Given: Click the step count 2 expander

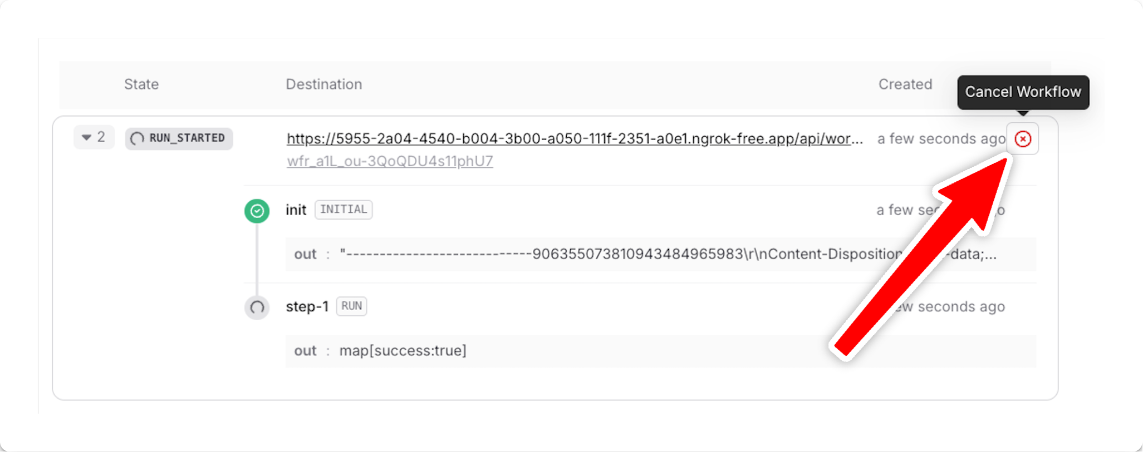Looking at the screenshot, I should click(x=94, y=137).
